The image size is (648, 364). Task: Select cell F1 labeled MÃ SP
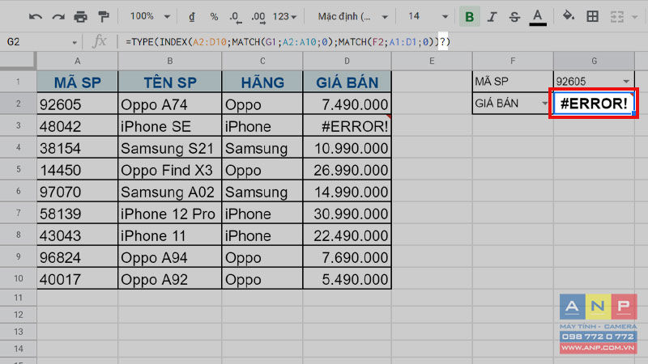[x=513, y=82]
